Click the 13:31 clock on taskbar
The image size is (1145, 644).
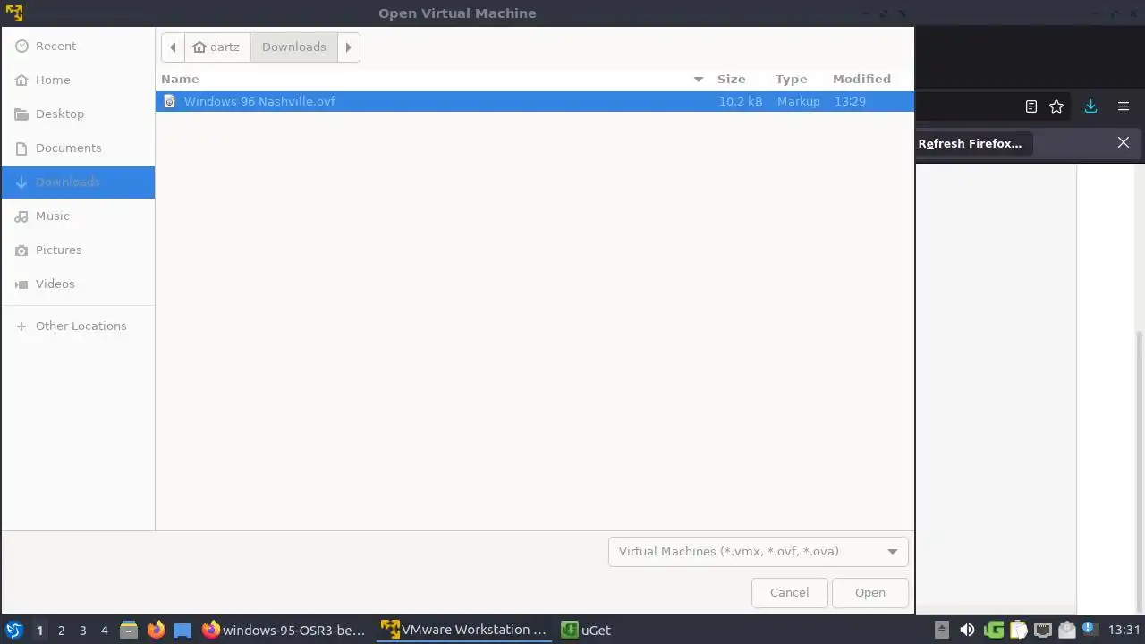click(1124, 630)
